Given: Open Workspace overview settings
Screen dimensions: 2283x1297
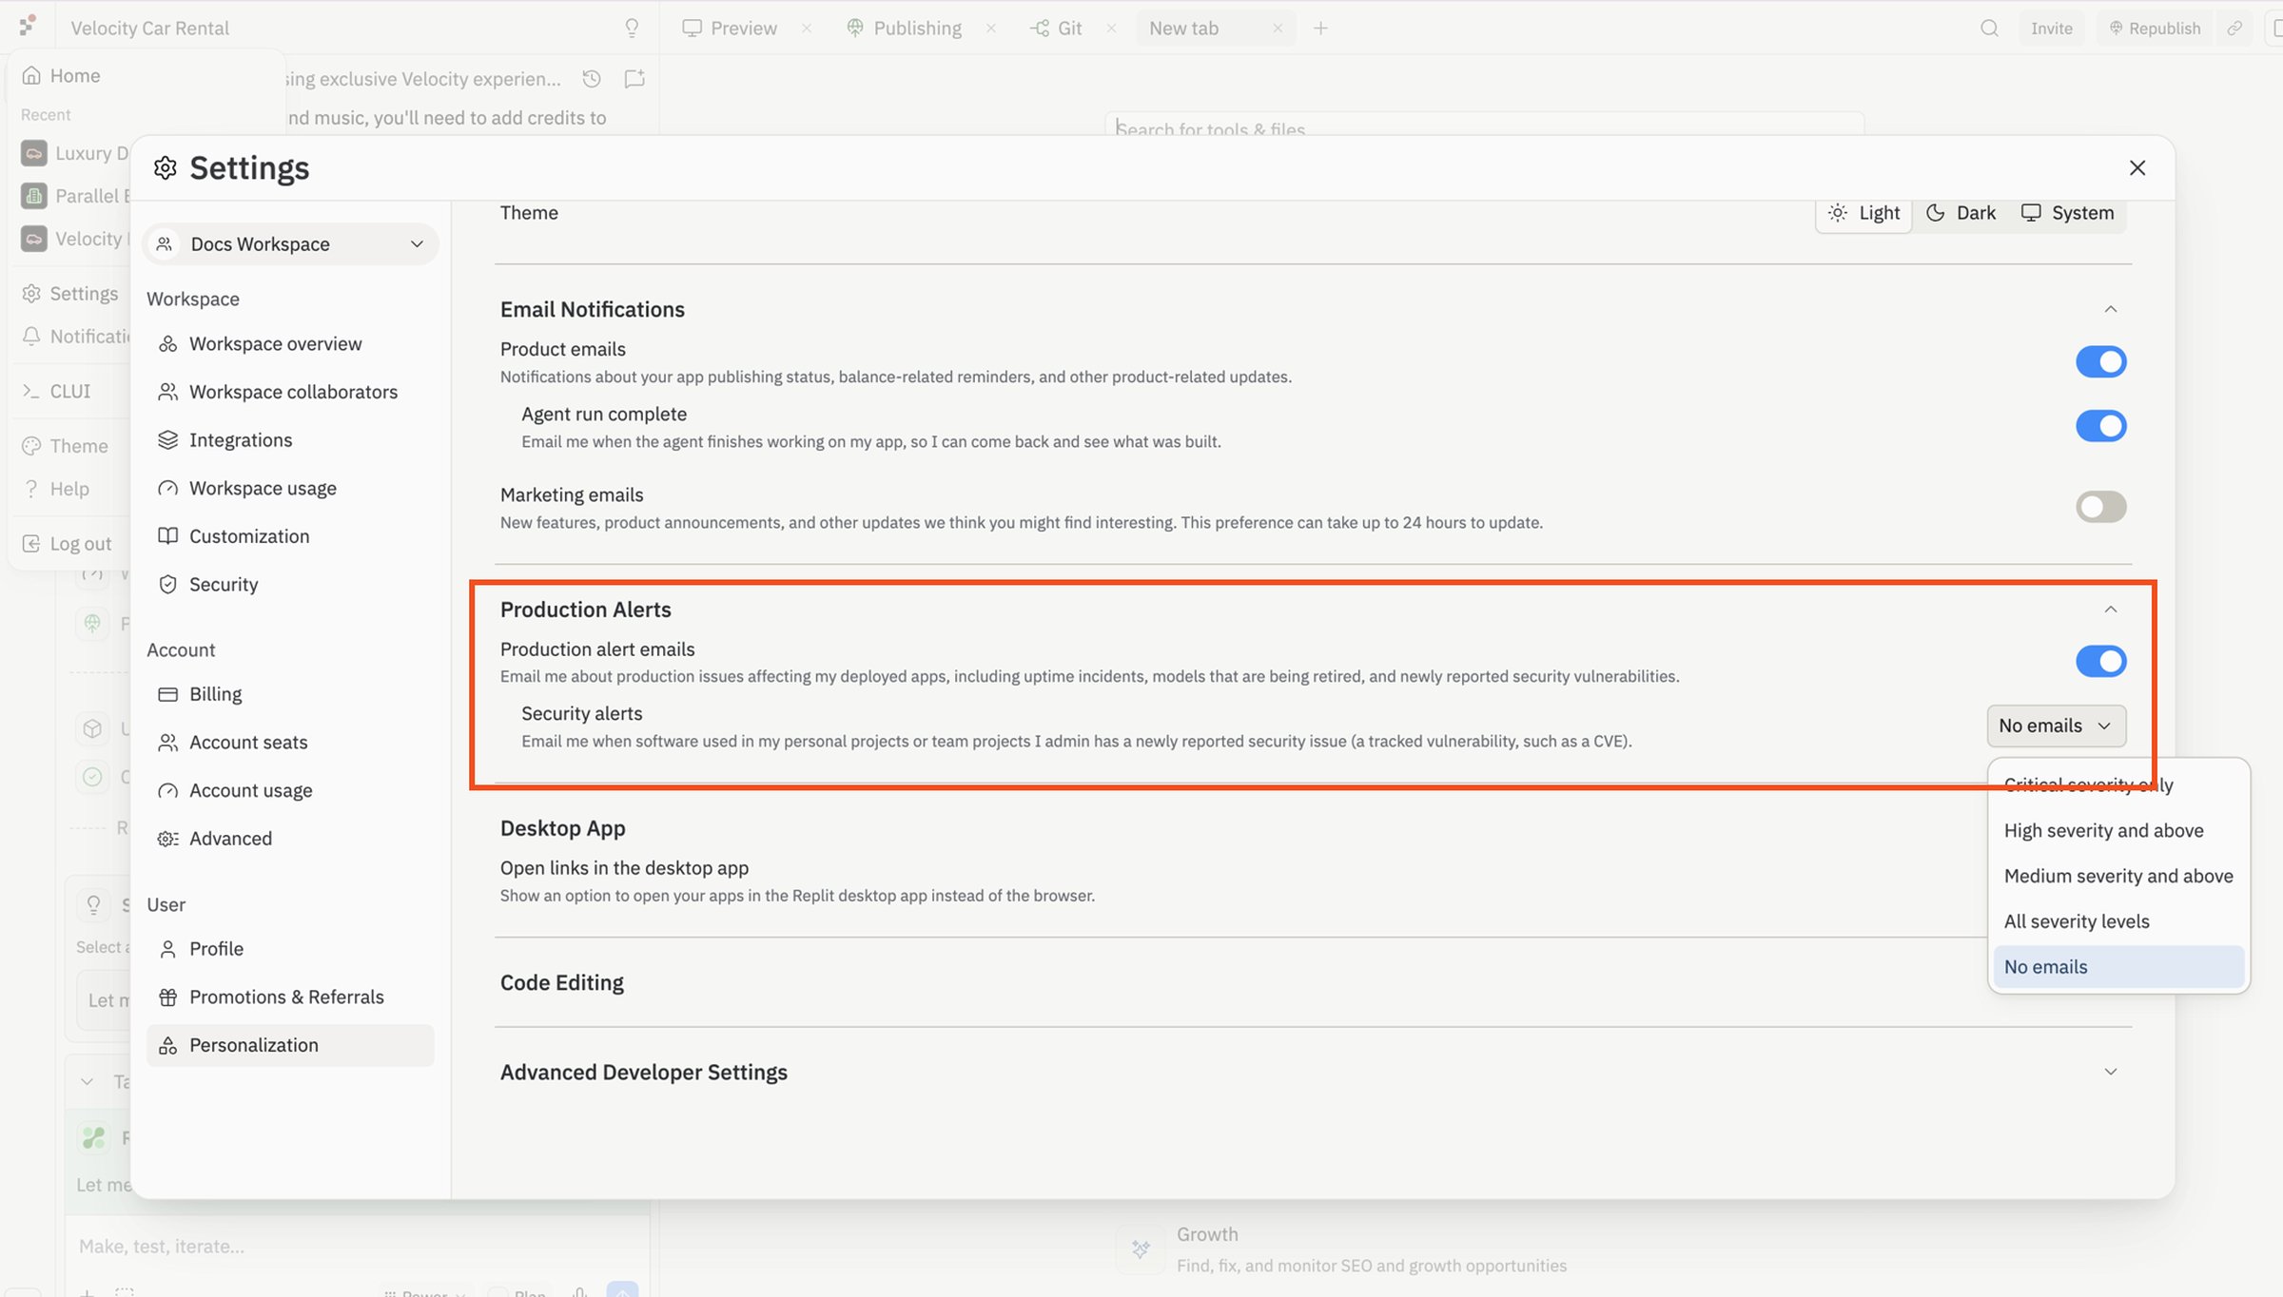Looking at the screenshot, I should point(275,344).
